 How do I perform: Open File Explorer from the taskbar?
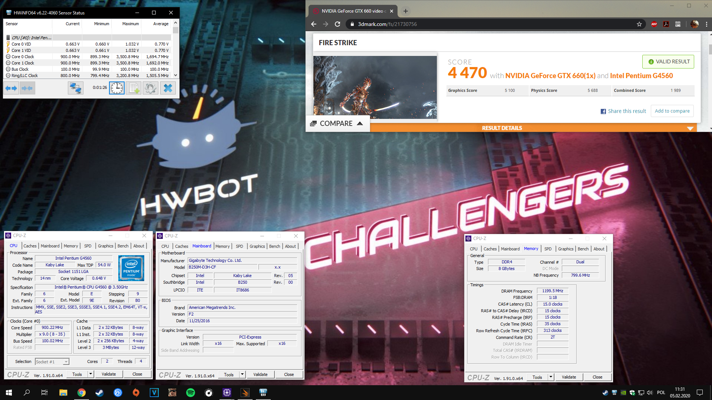pyautogui.click(x=63, y=393)
